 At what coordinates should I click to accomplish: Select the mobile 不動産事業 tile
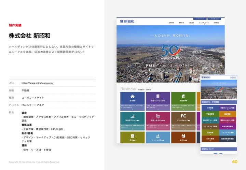210,114
